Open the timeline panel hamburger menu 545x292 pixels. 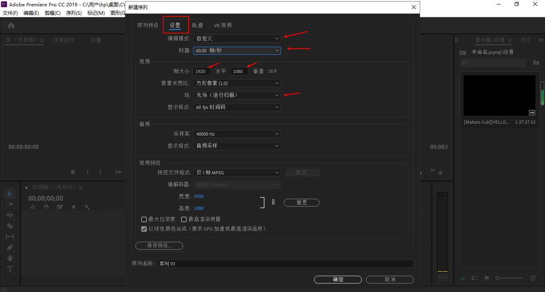tap(81, 187)
